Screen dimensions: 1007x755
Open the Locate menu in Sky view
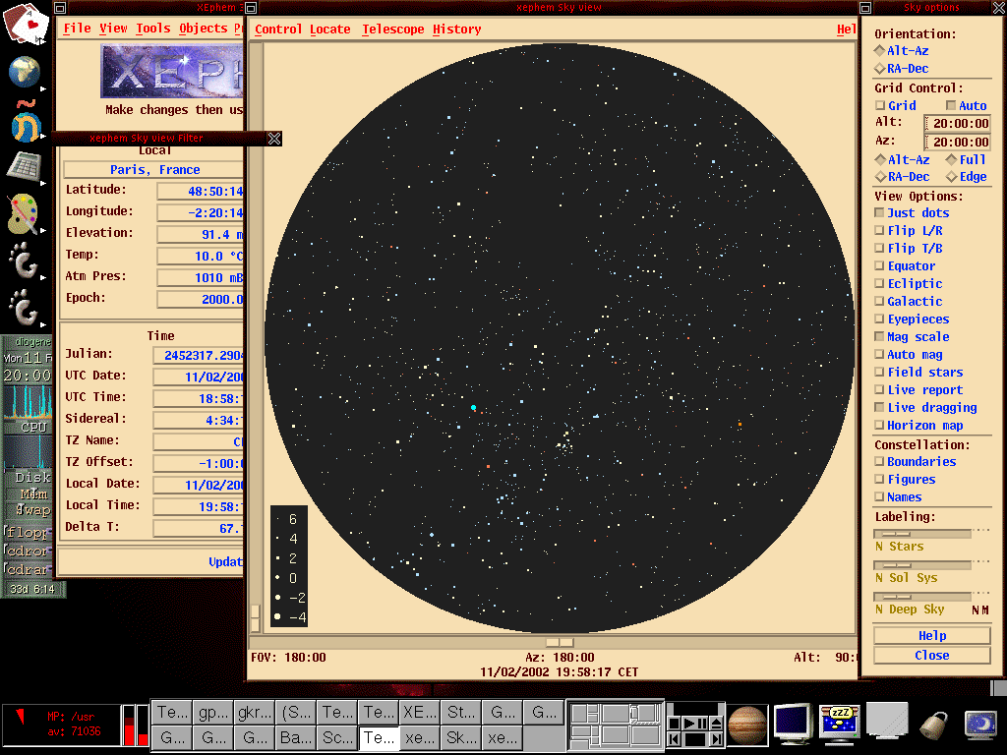329,29
